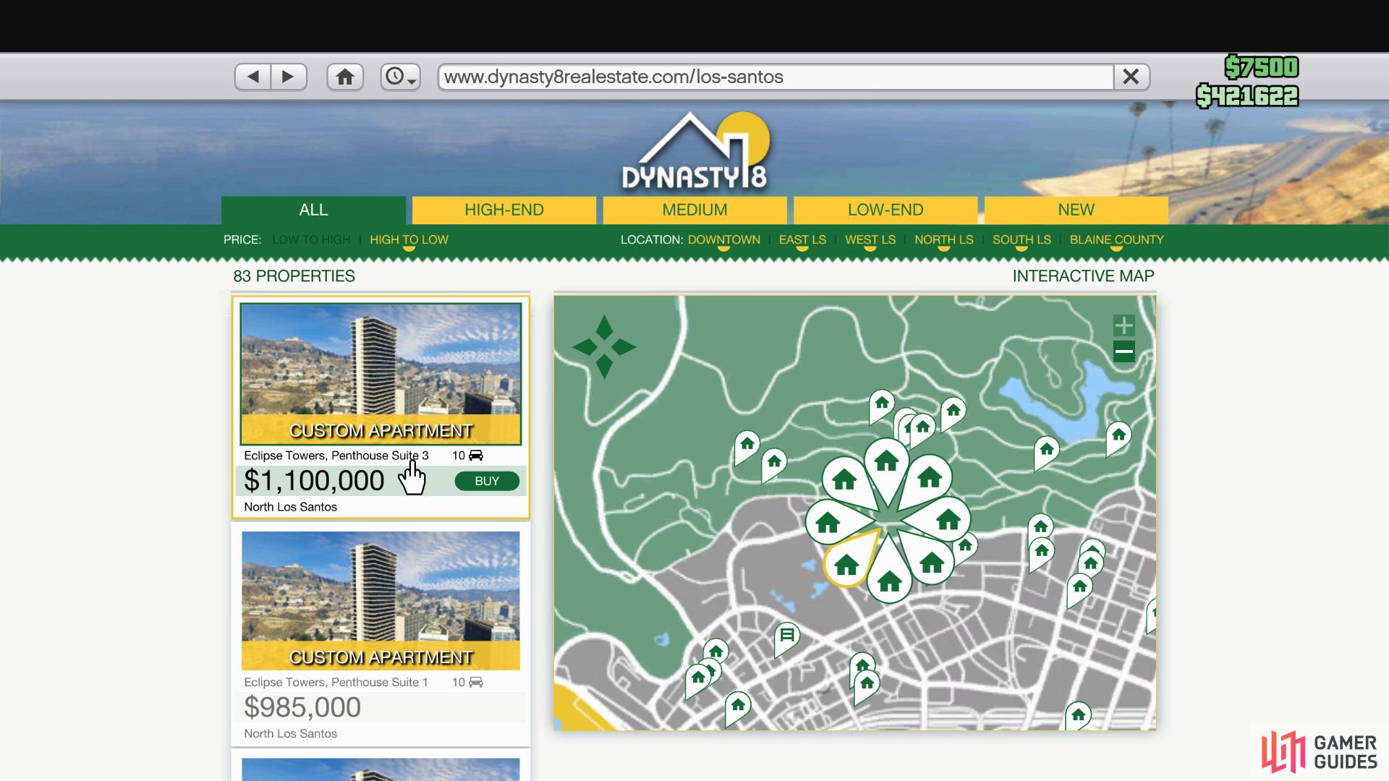
Task: Select the $1,100,000 price listing
Action: (314, 481)
